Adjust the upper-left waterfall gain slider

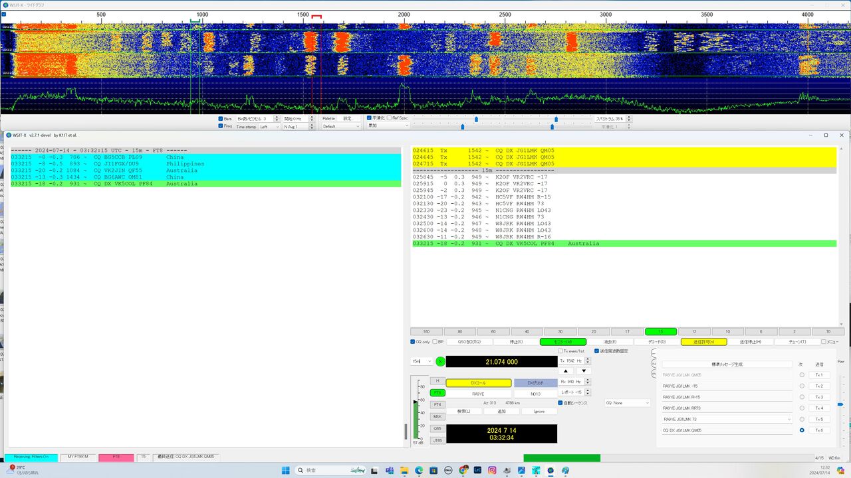pos(476,119)
